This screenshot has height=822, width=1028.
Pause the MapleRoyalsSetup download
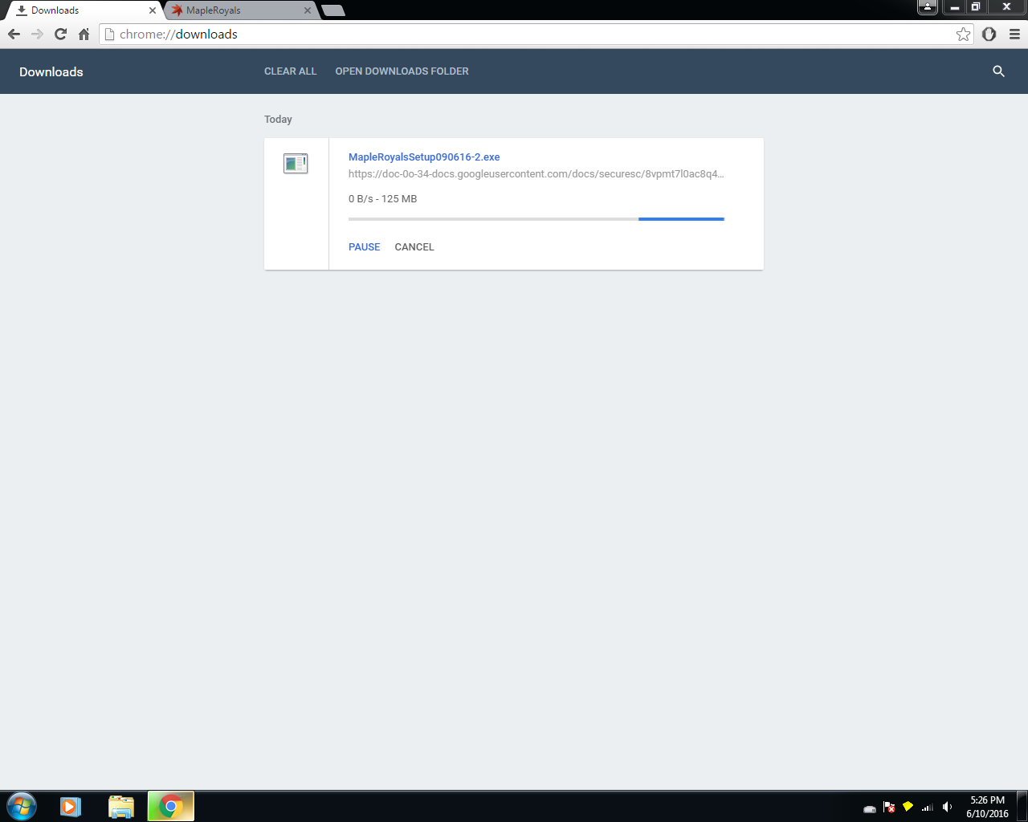(x=364, y=247)
